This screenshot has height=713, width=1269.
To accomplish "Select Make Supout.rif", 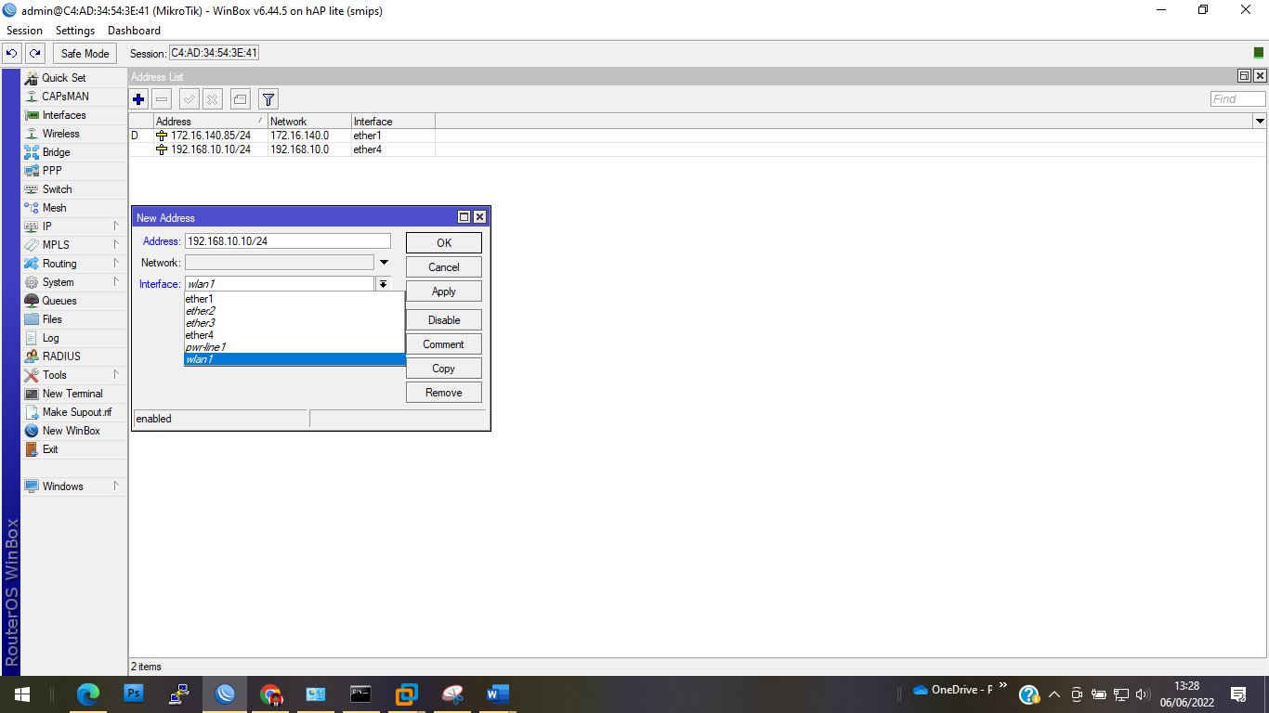I will click(x=74, y=412).
